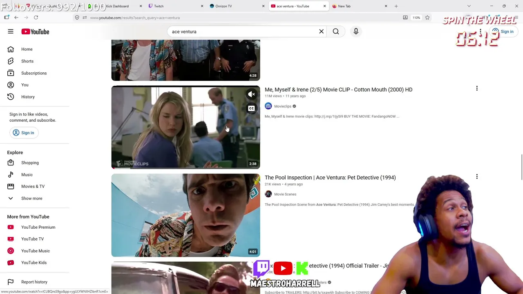Screen dimensions: 523x294
Task: Submit search with the magnifying glass button
Action: [x=336, y=31]
